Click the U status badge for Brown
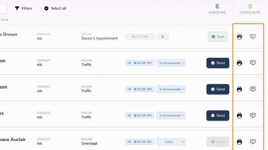Screen dimensions: 268x150 click(x=163, y=37)
